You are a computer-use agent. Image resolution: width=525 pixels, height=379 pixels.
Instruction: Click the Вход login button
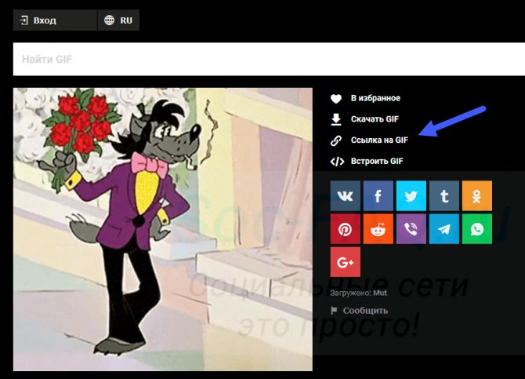[x=55, y=20]
